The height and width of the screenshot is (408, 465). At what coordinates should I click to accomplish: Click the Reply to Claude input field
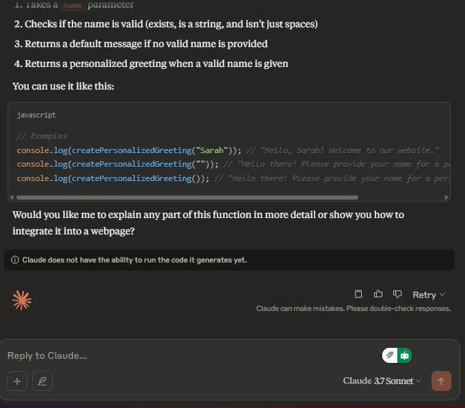tap(190, 355)
